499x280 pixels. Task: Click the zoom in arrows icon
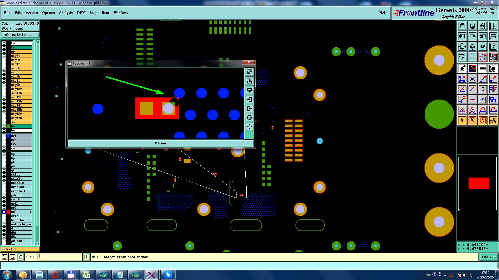462,47
